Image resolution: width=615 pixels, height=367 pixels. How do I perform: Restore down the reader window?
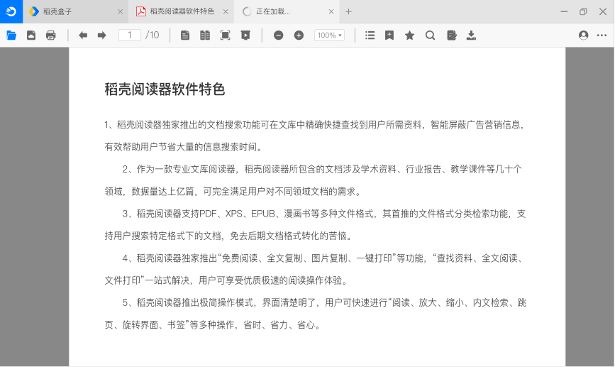[x=583, y=12]
